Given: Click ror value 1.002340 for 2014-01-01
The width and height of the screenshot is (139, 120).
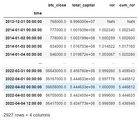Looking at the screenshot, I should click(x=107, y=30).
